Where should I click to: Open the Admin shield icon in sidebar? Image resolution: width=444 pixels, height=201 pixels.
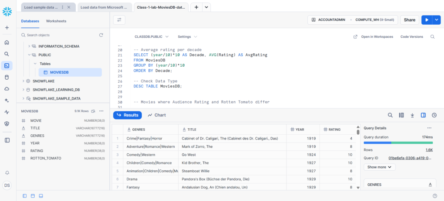[7, 124]
